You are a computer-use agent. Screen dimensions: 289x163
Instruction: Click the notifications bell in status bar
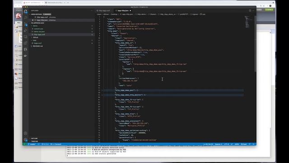[254, 144]
